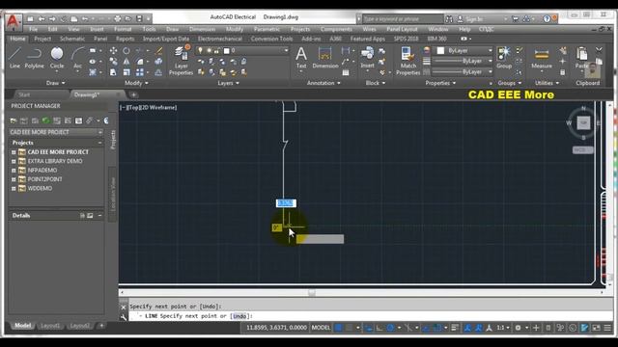Click the Help question mark icon
Viewport: 618px width, 347px height.
pyautogui.click(x=547, y=18)
